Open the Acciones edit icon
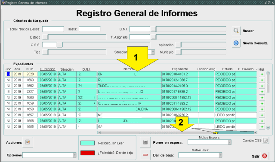The image size is (275, 162). coord(28,142)
